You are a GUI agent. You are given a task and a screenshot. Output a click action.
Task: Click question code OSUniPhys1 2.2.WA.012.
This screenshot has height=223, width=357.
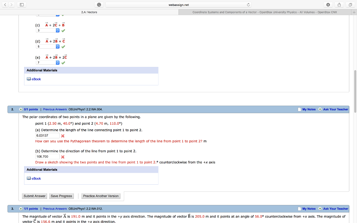[x=85, y=209]
